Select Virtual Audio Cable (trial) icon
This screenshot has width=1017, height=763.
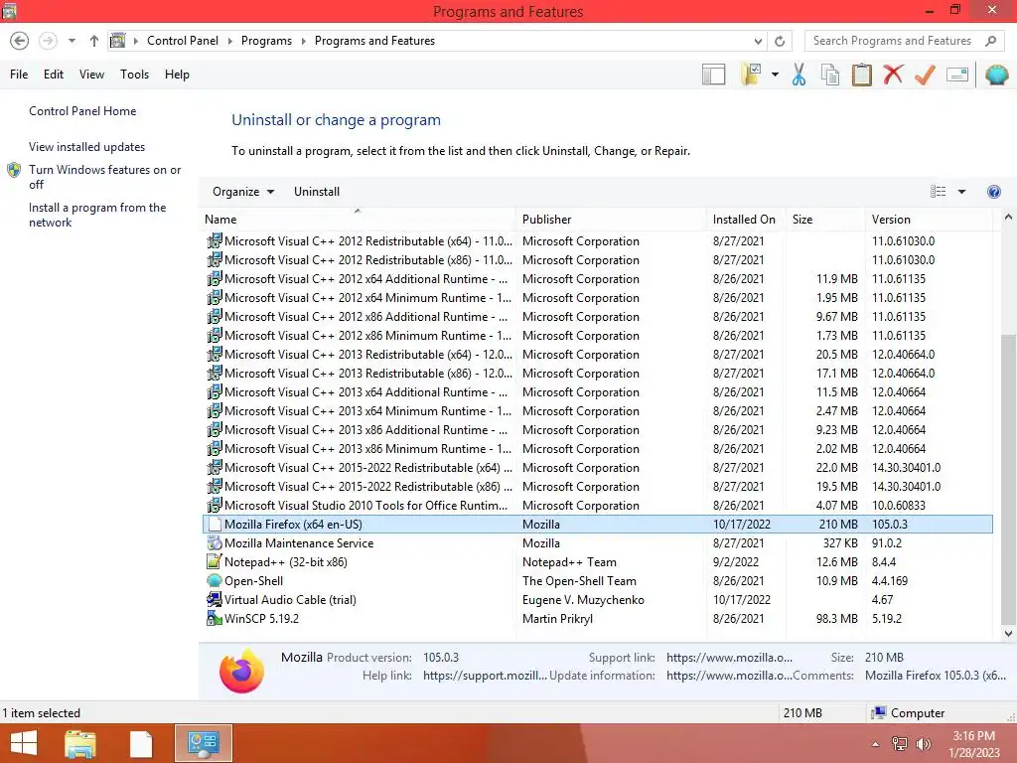pyautogui.click(x=215, y=599)
